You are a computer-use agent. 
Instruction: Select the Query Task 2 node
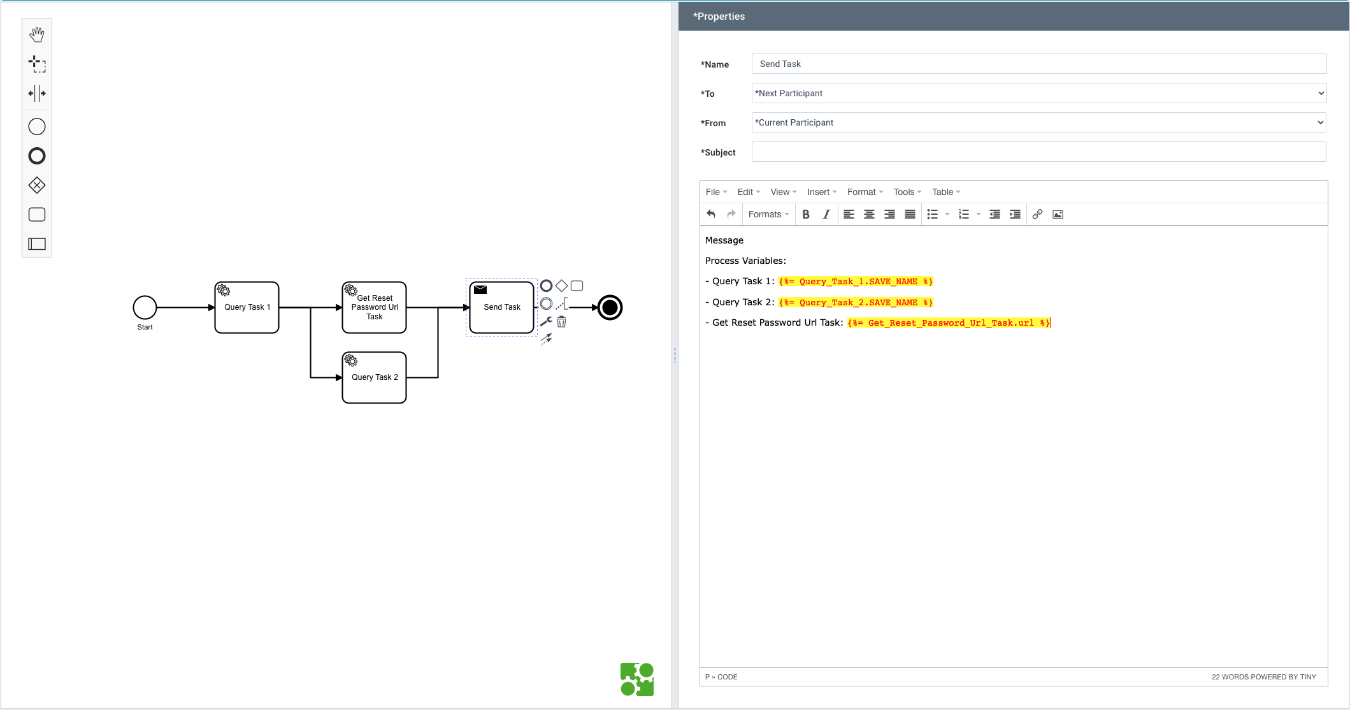point(374,378)
